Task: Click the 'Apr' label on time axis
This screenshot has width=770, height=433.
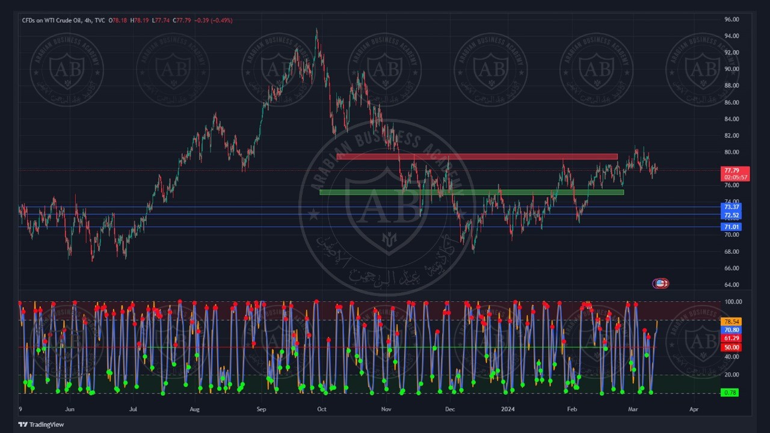Action: 694,410
